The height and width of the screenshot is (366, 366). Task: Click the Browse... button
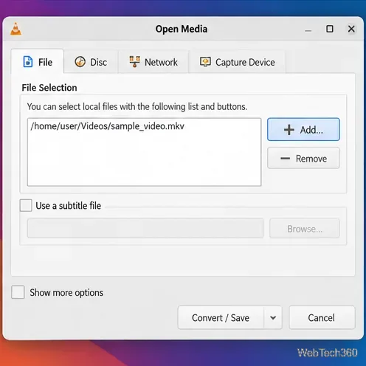pyautogui.click(x=305, y=229)
